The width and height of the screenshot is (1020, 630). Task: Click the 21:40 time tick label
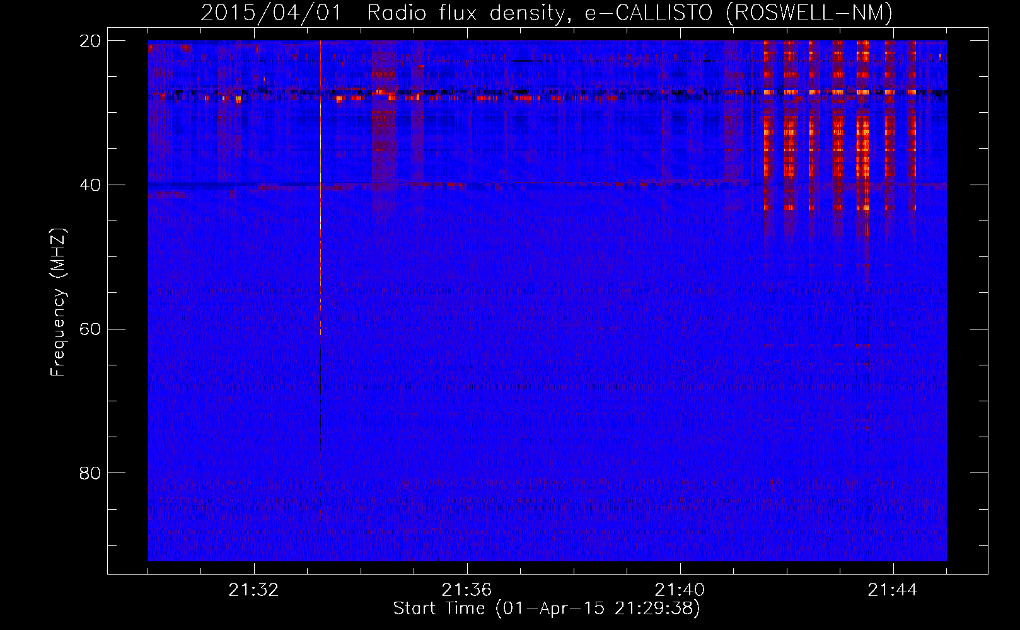pyautogui.click(x=680, y=590)
